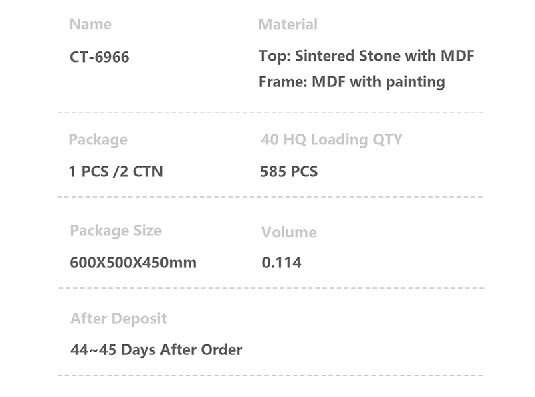Image resolution: width=535 pixels, height=397 pixels.
Task: Select '44~45 Days After Order' lead time
Action: click(156, 350)
